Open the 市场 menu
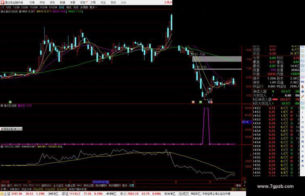 42,2
